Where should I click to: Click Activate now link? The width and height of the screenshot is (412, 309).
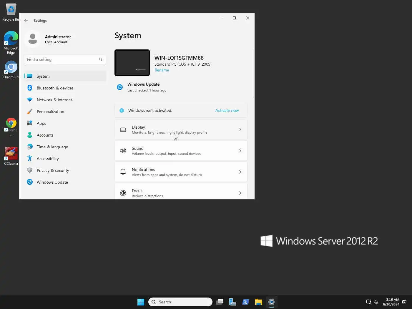point(227,110)
